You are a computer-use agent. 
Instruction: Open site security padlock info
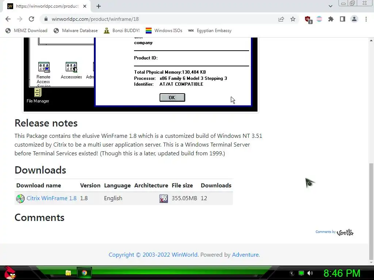46,19
